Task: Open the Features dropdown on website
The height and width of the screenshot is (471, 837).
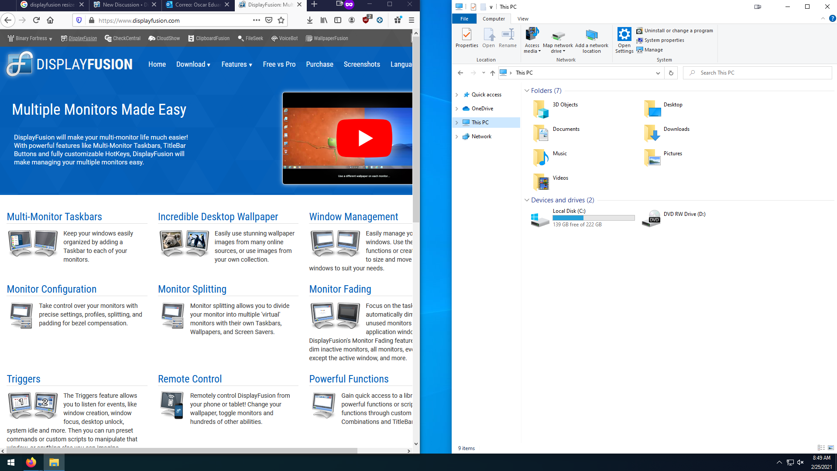Action: tap(237, 65)
